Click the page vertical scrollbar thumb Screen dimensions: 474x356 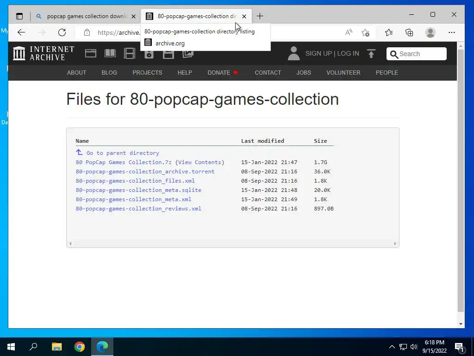461,180
